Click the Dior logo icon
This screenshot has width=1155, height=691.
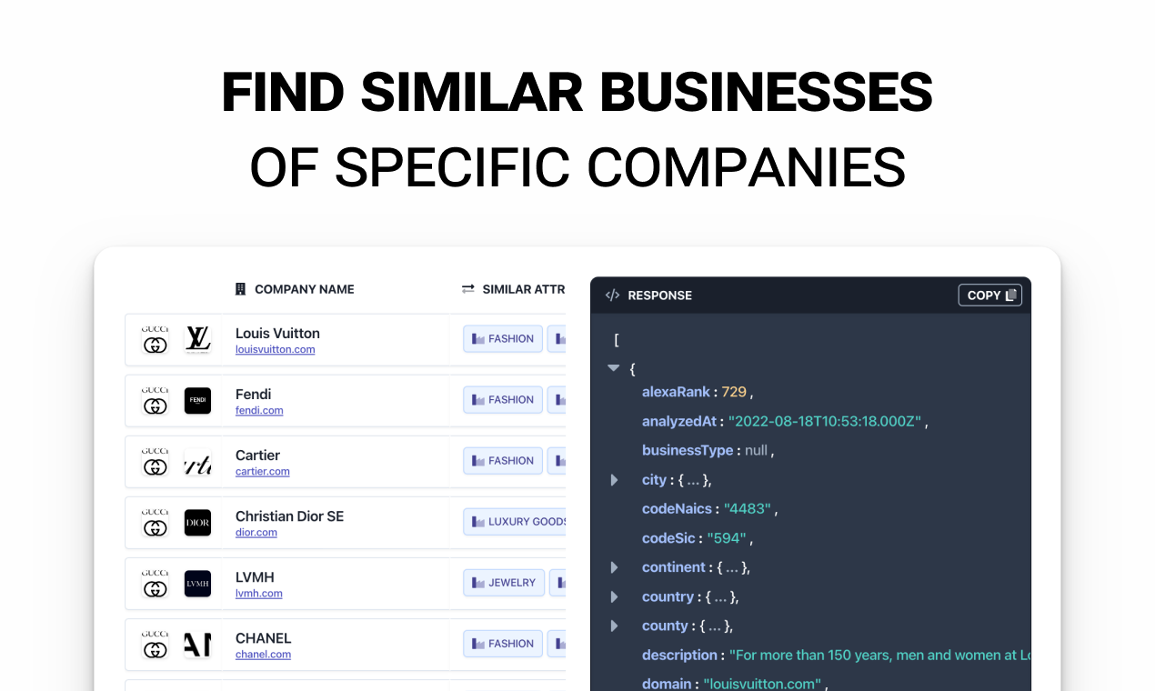pyautogui.click(x=197, y=523)
